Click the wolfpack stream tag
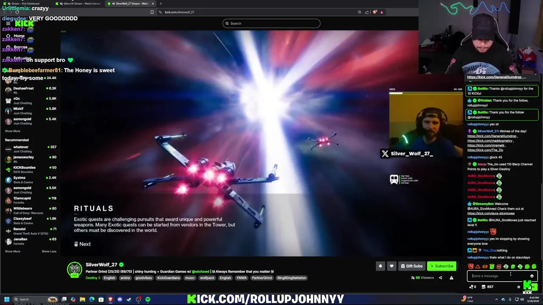The image size is (543, 305). coord(207,278)
